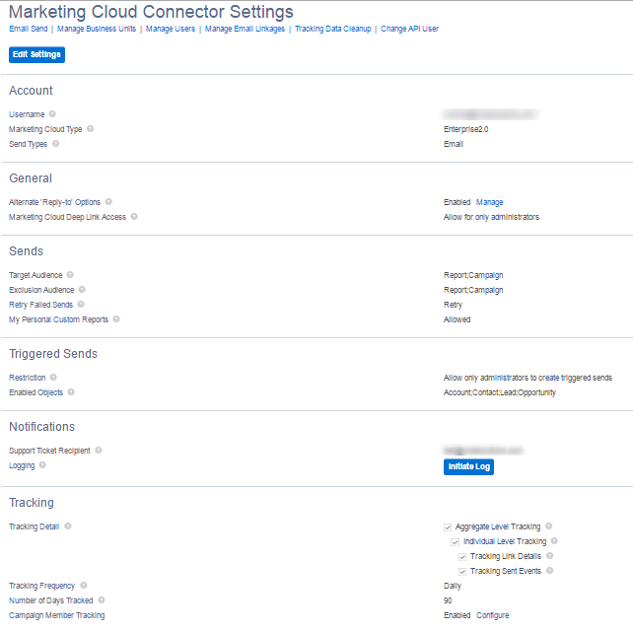
Task: Click the Send Types value Email
Action: pyautogui.click(x=454, y=144)
